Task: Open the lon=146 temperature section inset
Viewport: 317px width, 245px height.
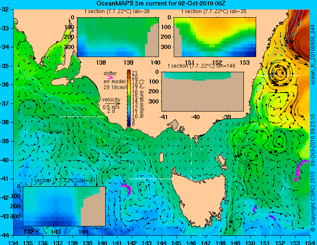Action: (202, 92)
